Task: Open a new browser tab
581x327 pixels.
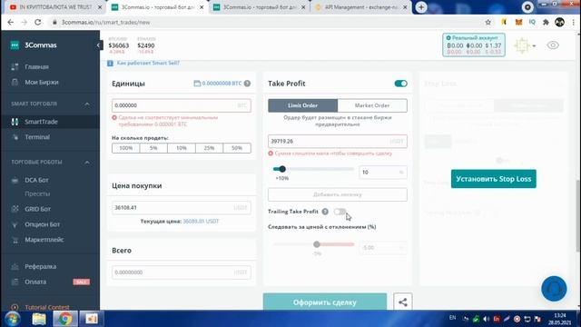Action: (421, 7)
